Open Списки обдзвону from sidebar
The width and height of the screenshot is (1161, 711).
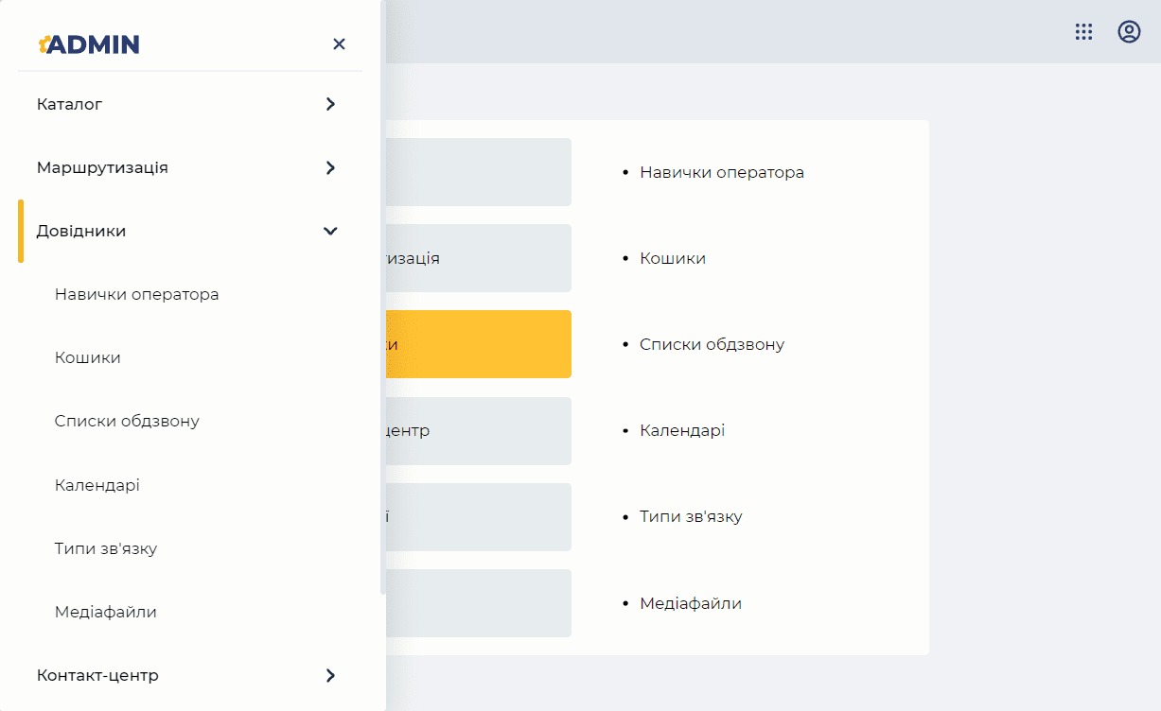click(127, 421)
